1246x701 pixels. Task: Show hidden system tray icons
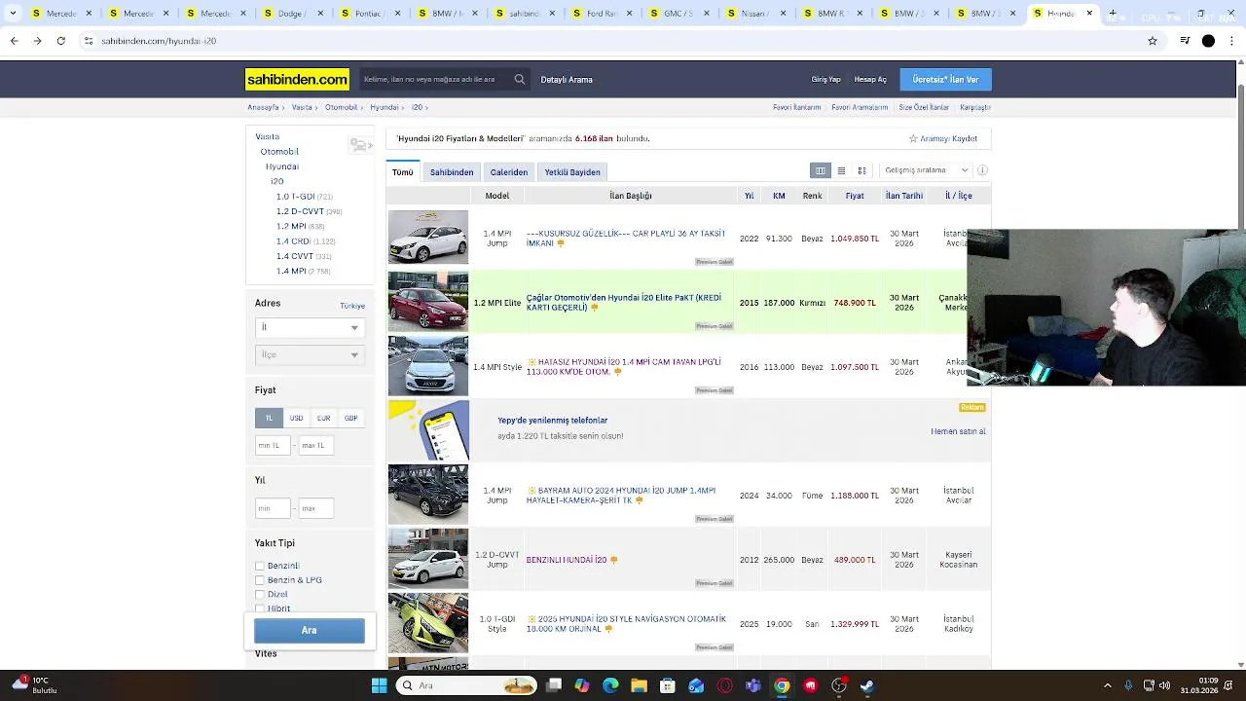tap(1107, 685)
